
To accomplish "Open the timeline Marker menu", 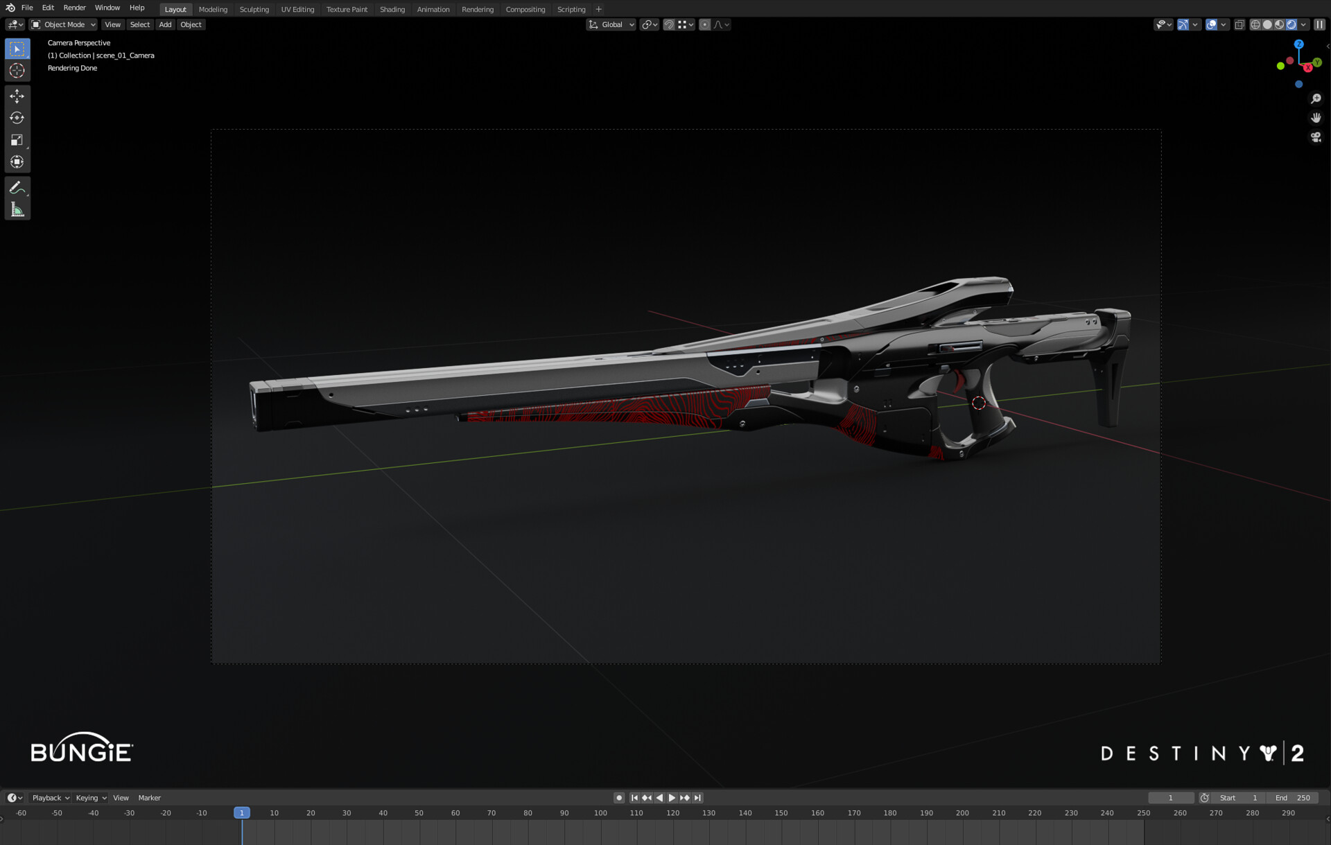I will coord(149,798).
